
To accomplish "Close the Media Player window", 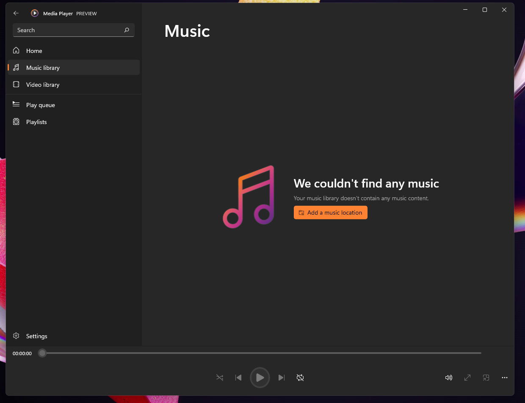I will coord(504,10).
